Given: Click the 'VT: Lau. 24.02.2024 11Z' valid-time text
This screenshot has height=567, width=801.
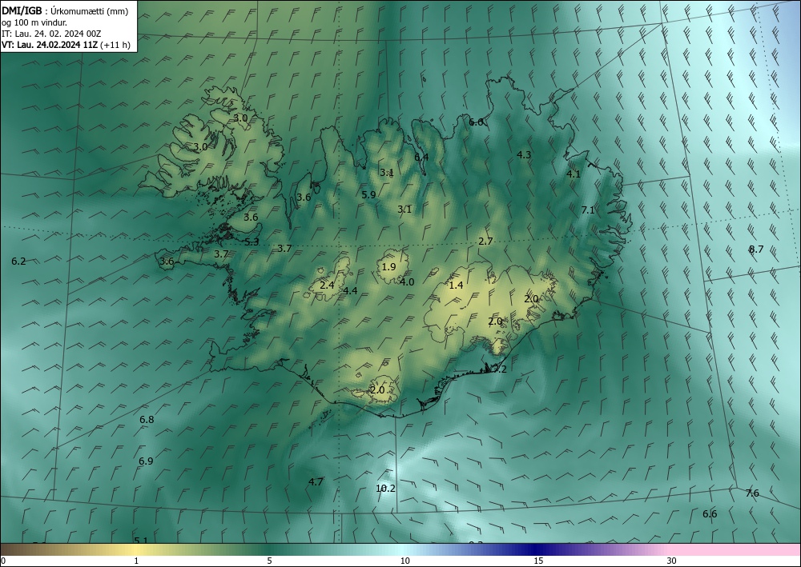Looking at the screenshot, I should [49, 45].
